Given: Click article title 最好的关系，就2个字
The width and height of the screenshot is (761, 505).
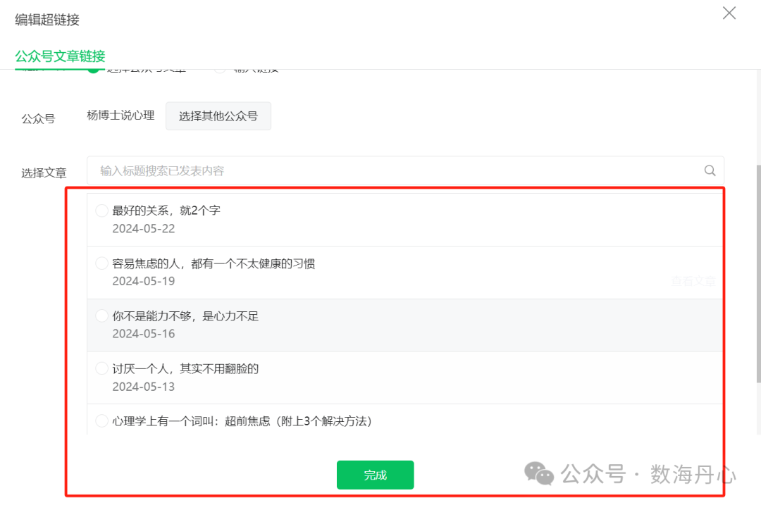Looking at the screenshot, I should pyautogui.click(x=166, y=211).
